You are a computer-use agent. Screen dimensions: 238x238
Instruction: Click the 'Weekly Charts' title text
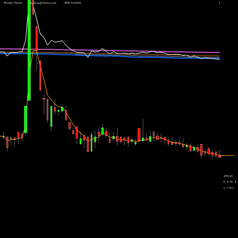pos(13,3)
